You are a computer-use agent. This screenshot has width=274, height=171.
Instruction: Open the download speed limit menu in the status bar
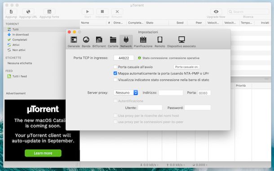coord(149,165)
